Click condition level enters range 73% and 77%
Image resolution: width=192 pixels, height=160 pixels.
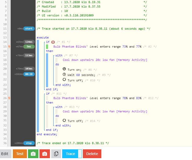97,47
